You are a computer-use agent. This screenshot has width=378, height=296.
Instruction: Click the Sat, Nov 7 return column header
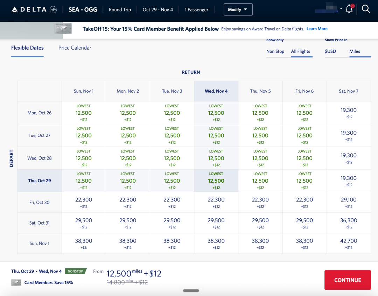[349, 91]
